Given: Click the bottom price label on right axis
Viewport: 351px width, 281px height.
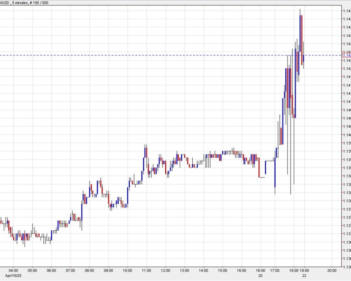Looking at the screenshot, I should click(346, 267).
